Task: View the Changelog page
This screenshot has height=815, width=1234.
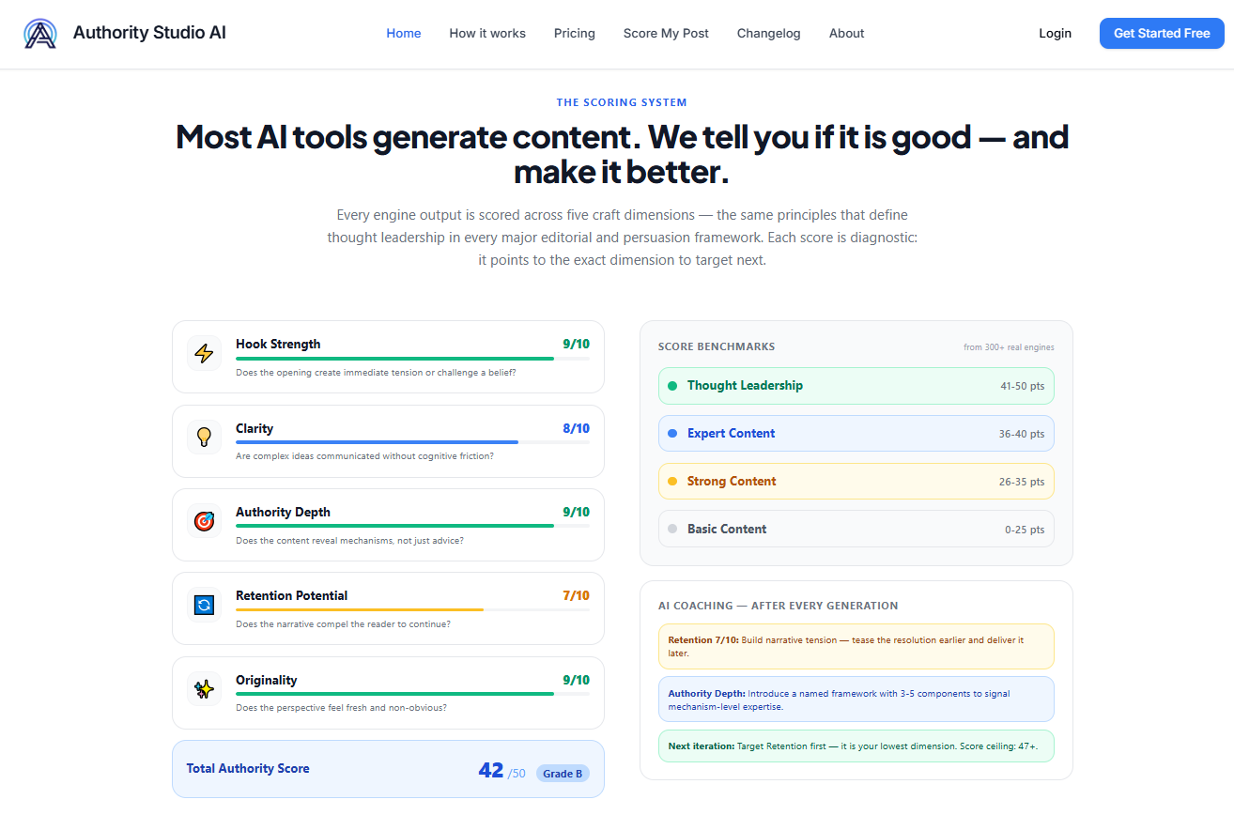Action: click(x=768, y=33)
